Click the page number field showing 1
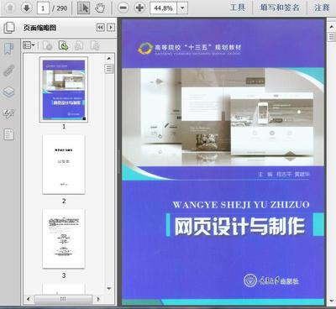The height and width of the screenshot is (309, 336). pyautogui.click(x=43, y=8)
